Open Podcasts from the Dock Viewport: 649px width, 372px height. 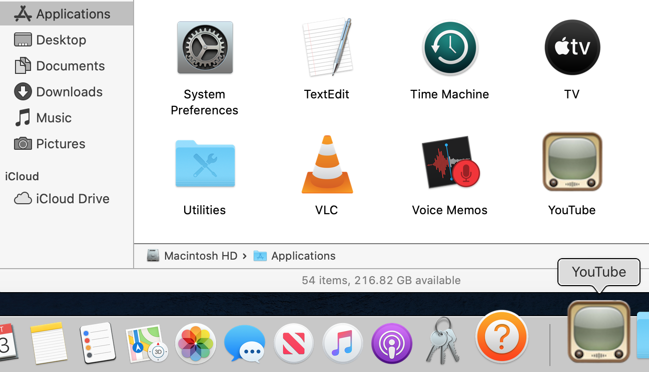point(392,344)
